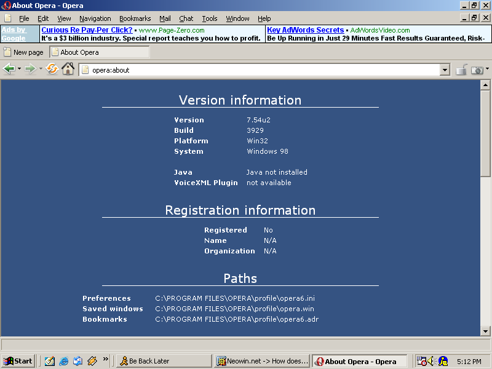492x369 pixels.
Task: Open the volume control tray icon
Action: [431, 361]
